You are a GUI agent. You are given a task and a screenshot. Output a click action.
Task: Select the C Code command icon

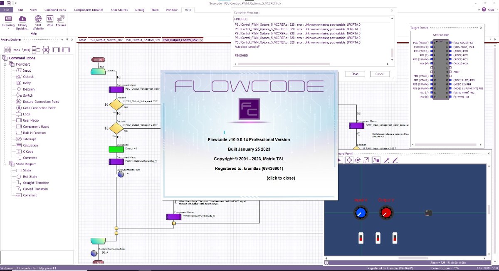(25, 151)
